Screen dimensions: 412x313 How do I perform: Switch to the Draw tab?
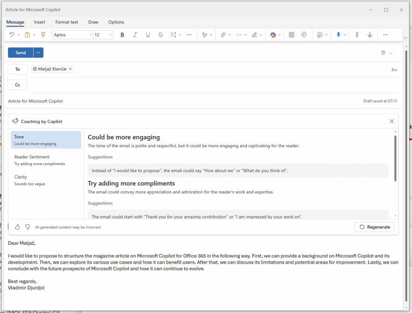(x=93, y=22)
